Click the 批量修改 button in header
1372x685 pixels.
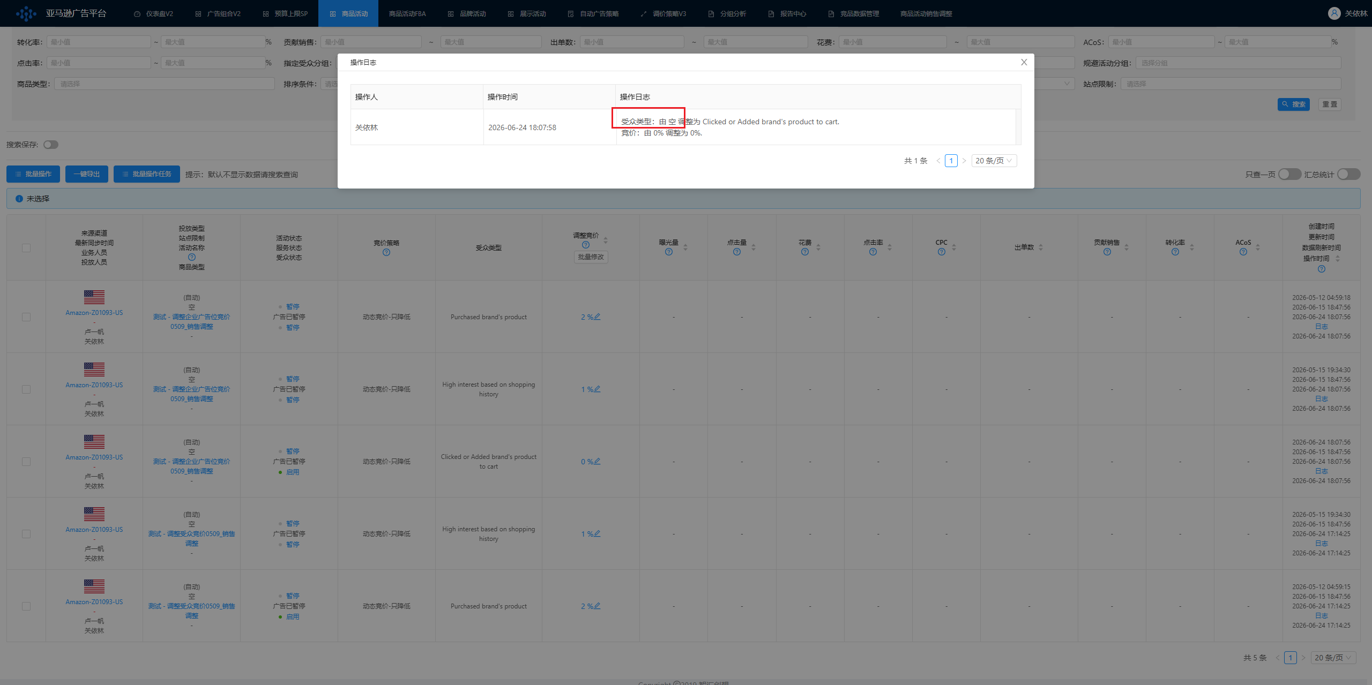[591, 257]
